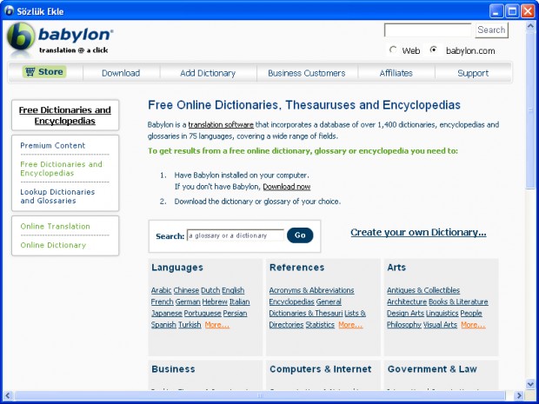Open the Chinese language link
Screen dimensions: 539x404
tap(186, 290)
